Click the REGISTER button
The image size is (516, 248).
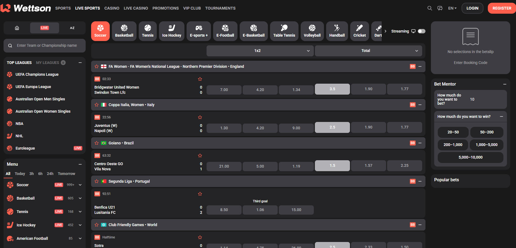501,8
